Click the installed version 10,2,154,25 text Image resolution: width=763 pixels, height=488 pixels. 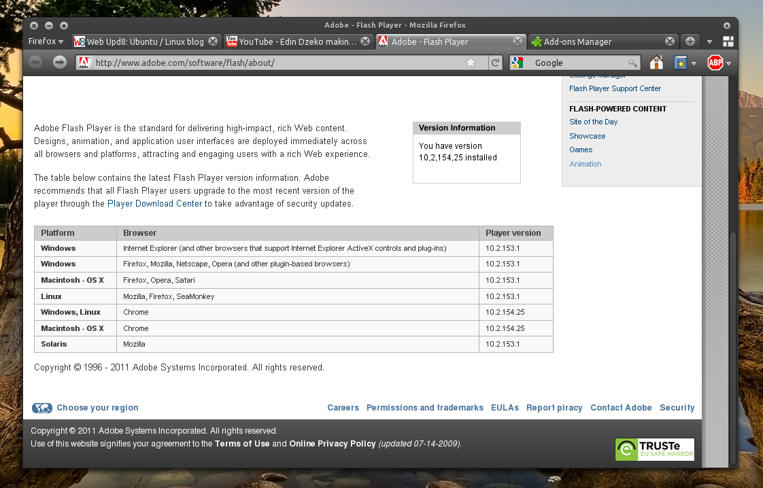pos(458,158)
